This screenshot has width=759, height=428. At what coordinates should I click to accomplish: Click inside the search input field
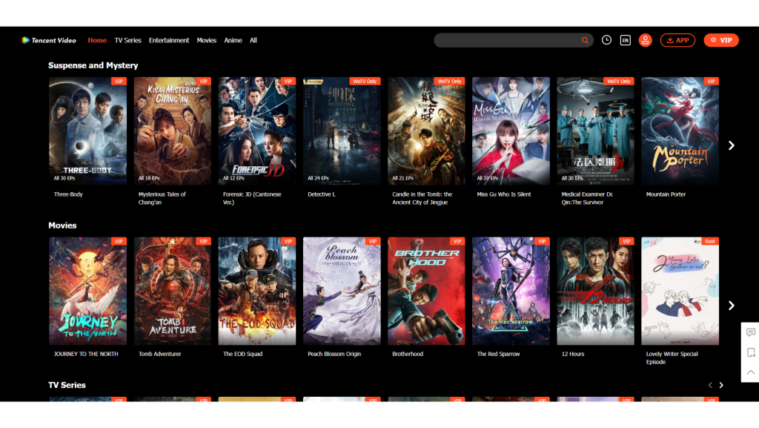point(504,40)
